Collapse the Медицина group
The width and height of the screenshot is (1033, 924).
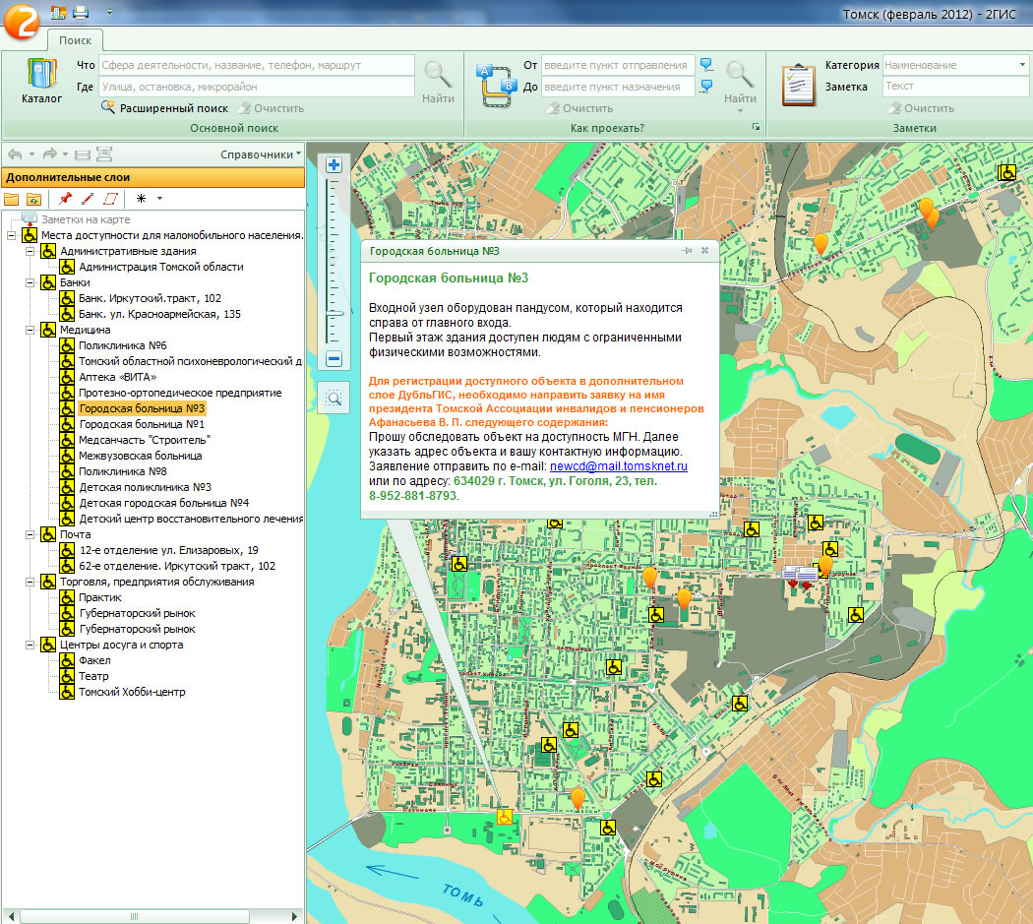[x=30, y=331]
